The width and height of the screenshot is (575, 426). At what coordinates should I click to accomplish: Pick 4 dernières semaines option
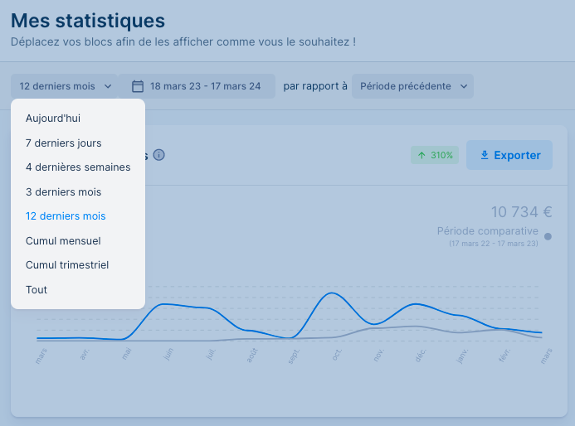click(x=78, y=167)
